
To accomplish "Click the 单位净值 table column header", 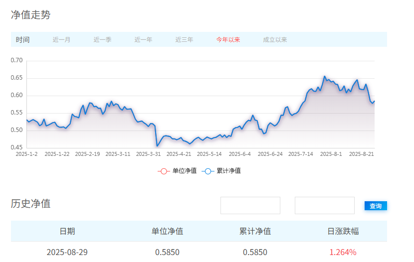I will 167,231.
